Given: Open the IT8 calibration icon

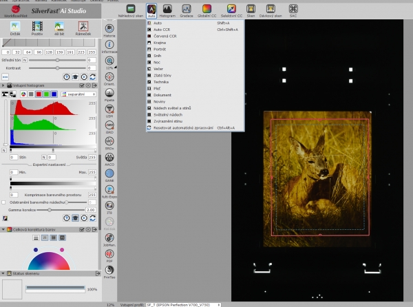Looking at the screenshot, I should tap(109, 207).
